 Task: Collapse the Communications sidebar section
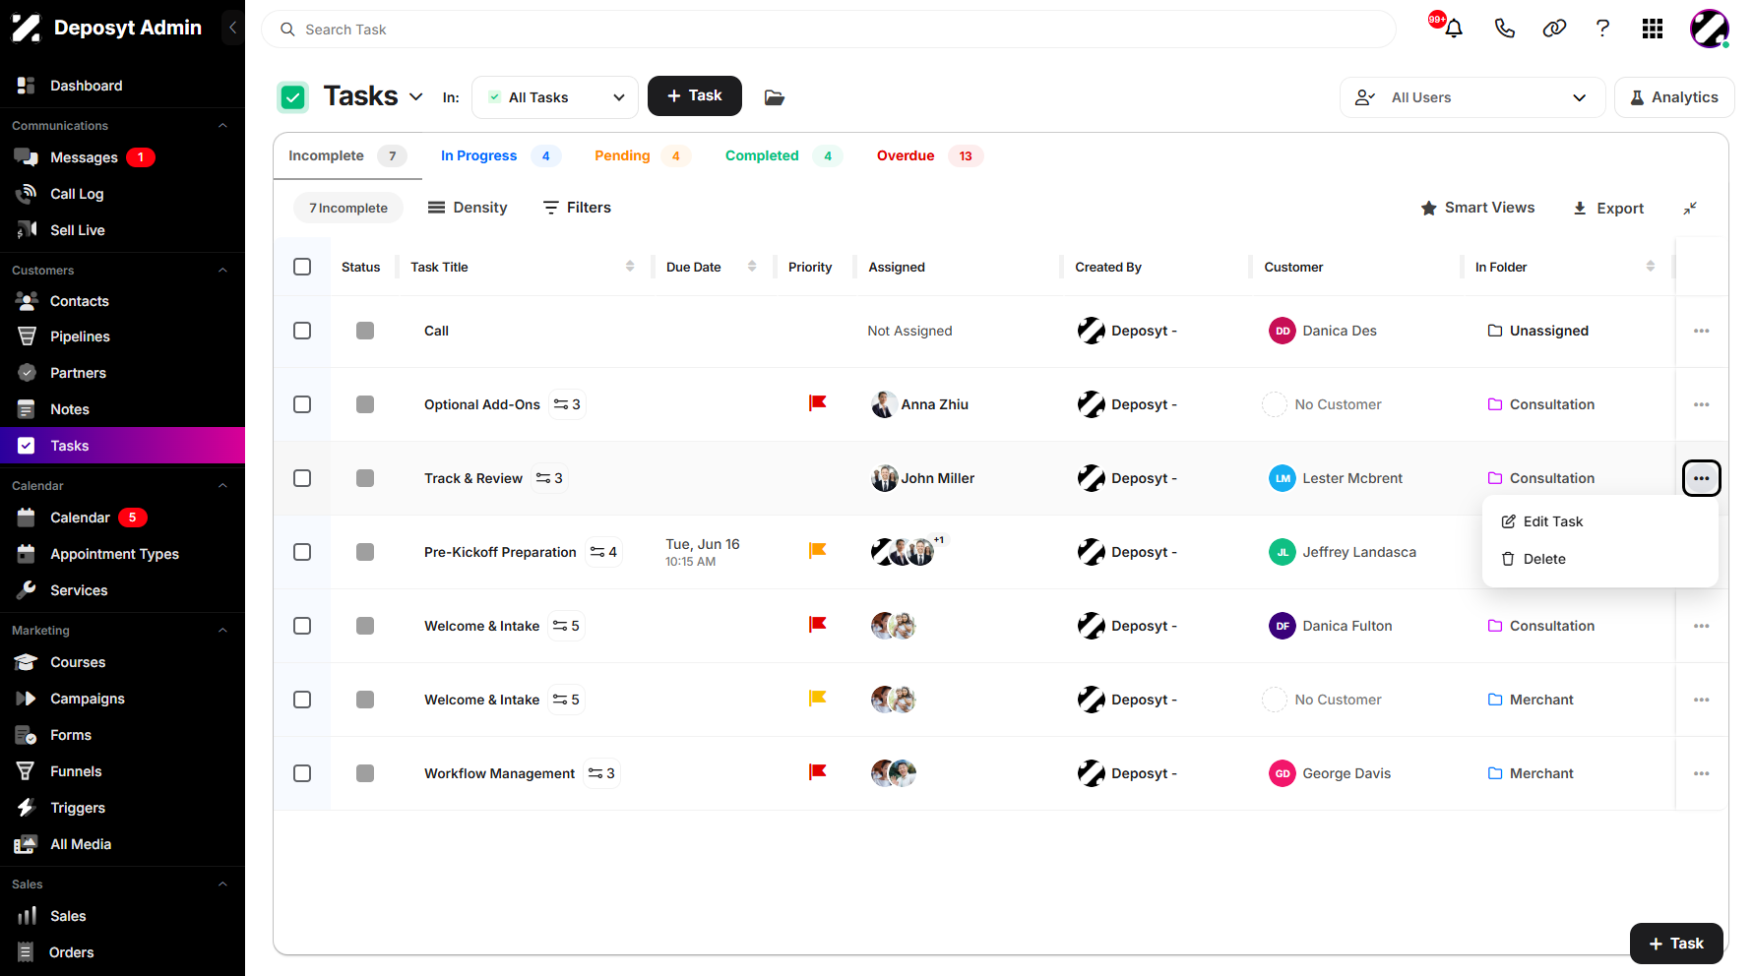tap(222, 126)
